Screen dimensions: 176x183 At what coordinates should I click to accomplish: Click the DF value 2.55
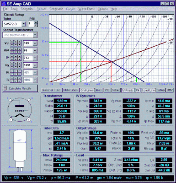[164, 160]
